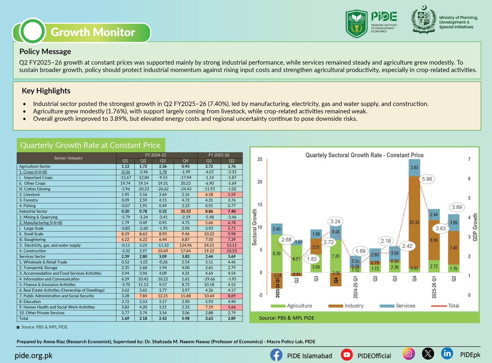
Task: Select the 'Industrial Sector' row label
Action: point(33,211)
